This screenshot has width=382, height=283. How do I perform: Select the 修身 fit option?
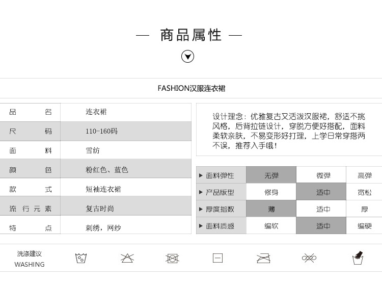[x=271, y=192]
